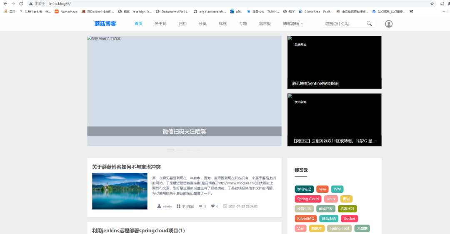Select the 机器学习 tag
This screenshot has height=234, width=450.
pos(347,209)
